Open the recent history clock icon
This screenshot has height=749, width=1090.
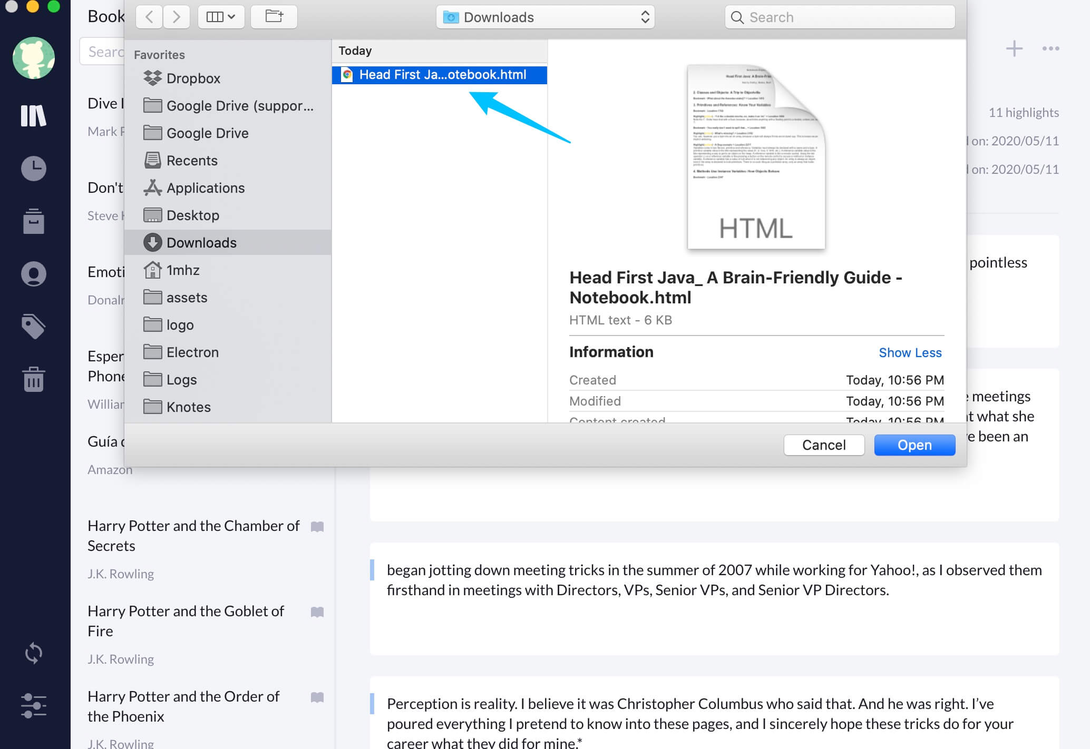(33, 168)
